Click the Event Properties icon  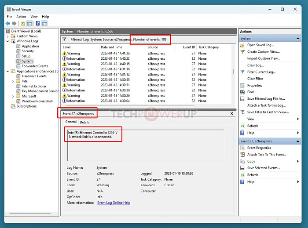242,148
